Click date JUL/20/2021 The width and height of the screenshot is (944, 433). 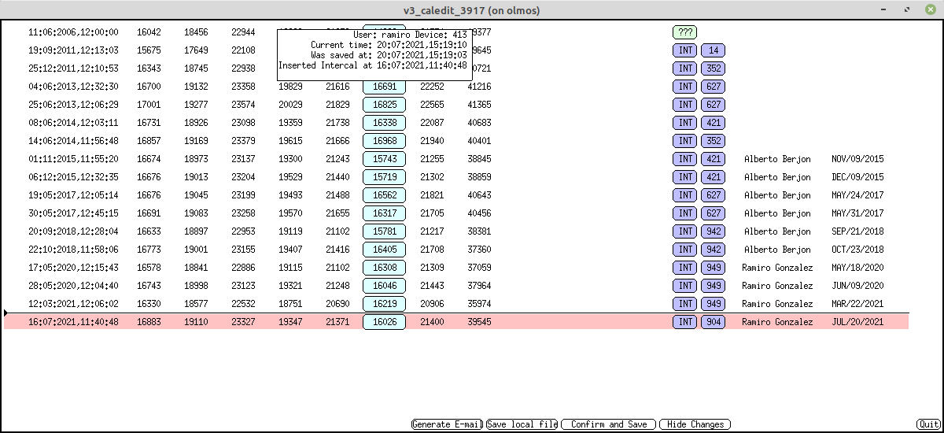(857, 322)
